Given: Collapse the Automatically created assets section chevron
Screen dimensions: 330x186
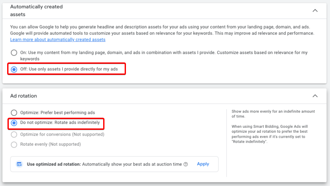Looking at the screenshot, I should tap(315, 10).
